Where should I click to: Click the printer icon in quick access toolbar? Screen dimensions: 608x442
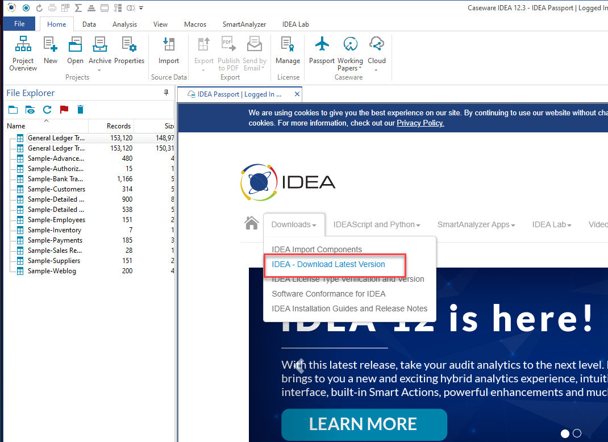52,8
